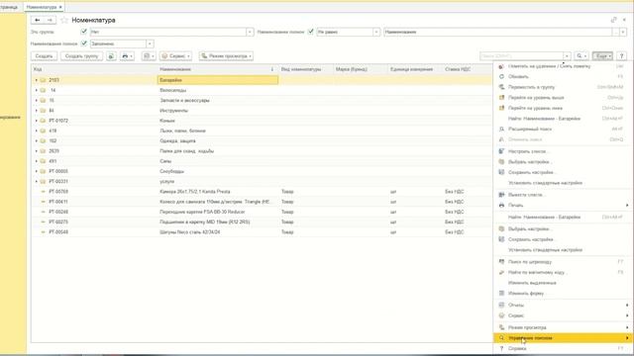Open the reports icon dropdown in the toolbar

[x=149, y=56]
